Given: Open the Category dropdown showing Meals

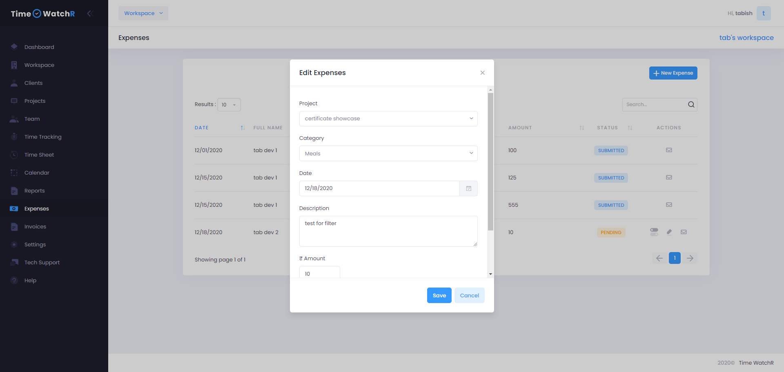Looking at the screenshot, I should pyautogui.click(x=388, y=153).
